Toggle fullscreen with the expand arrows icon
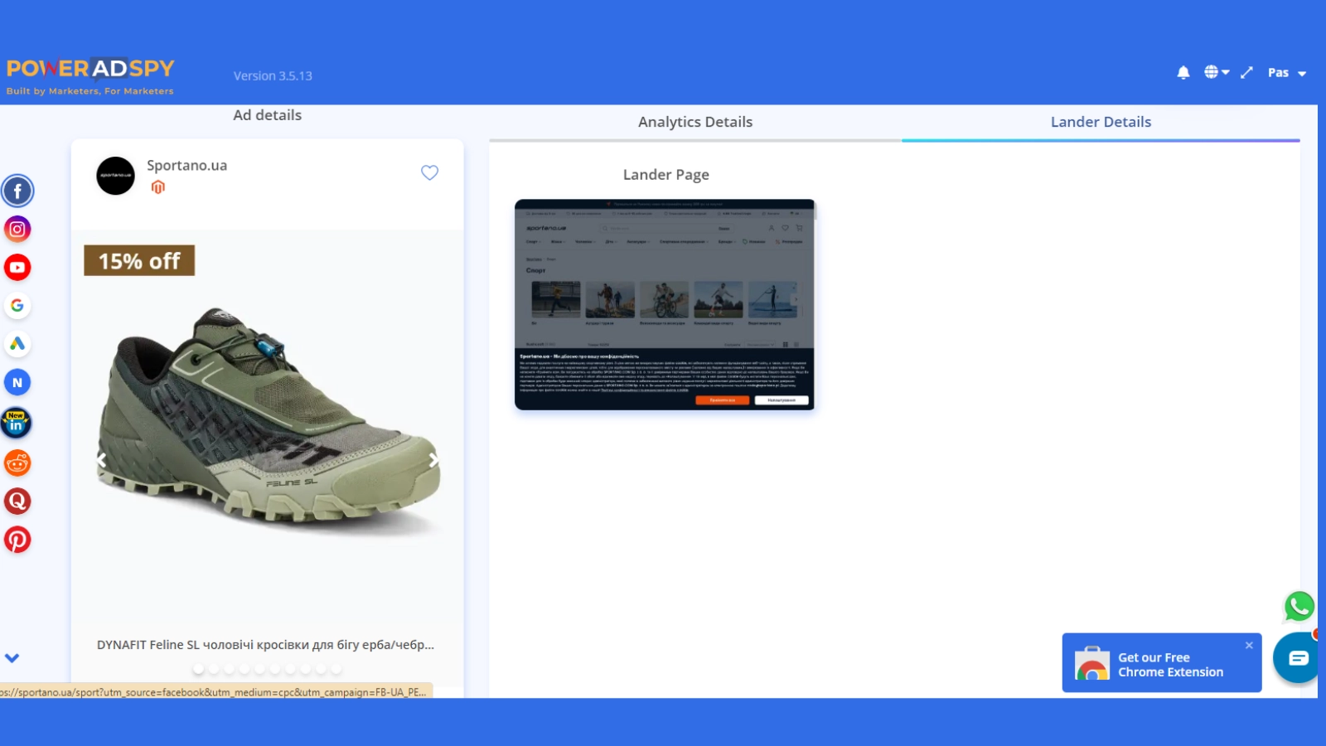Image resolution: width=1326 pixels, height=746 pixels. tap(1246, 73)
